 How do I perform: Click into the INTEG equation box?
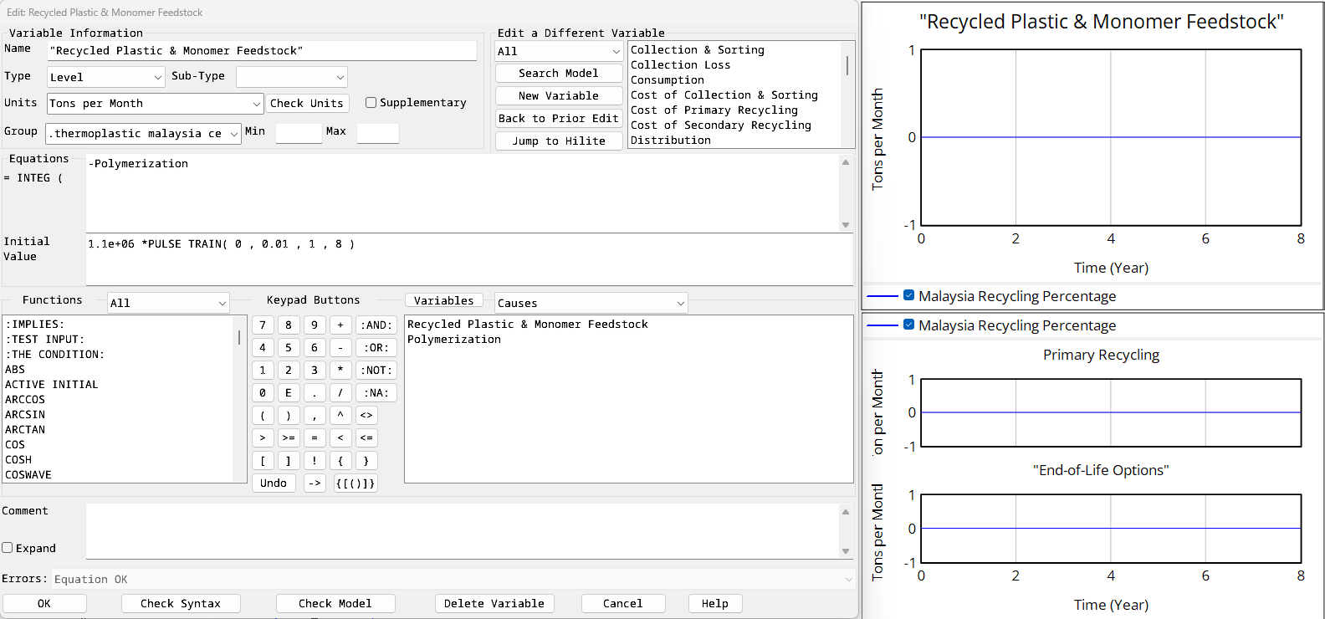463,192
